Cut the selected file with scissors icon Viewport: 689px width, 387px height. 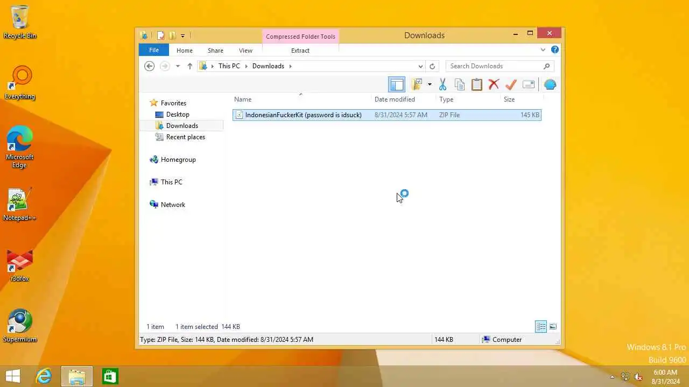point(442,84)
